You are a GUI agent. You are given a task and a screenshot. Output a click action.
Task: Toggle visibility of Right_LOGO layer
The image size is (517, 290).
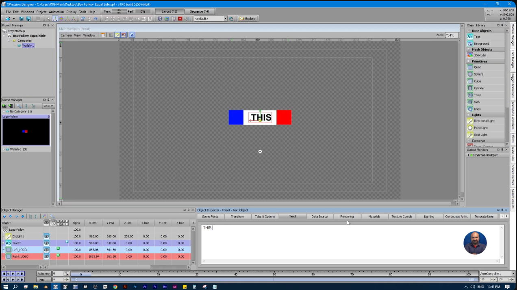46,256
